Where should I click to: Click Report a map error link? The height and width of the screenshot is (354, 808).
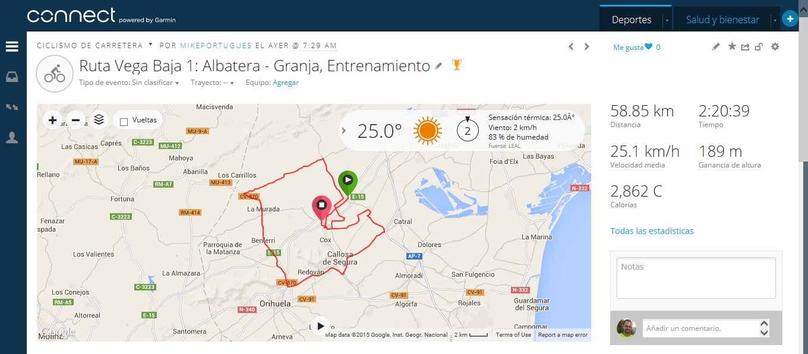click(563, 335)
